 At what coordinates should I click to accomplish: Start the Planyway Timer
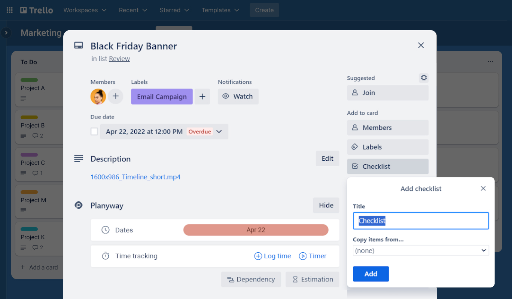(x=313, y=256)
